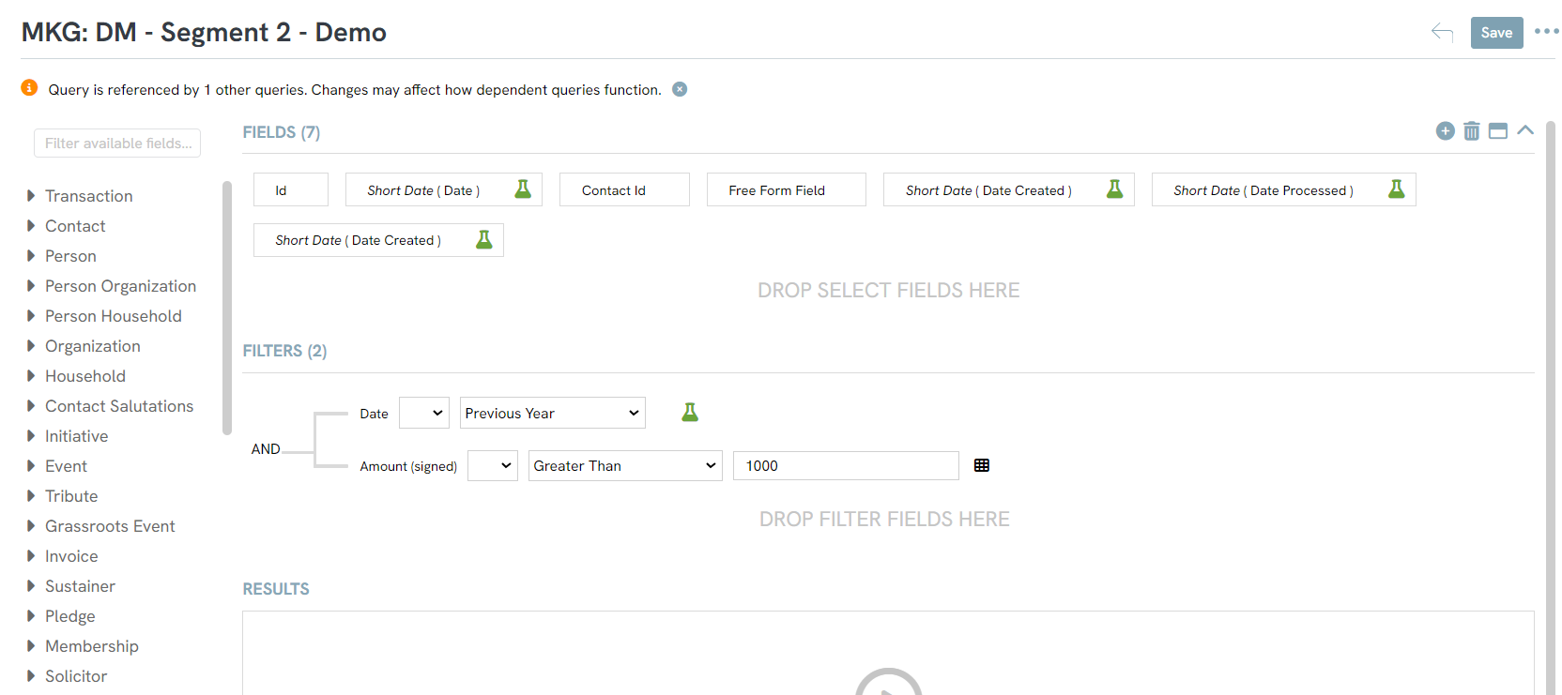Select the Short Date (Date) field chip
The width and height of the screenshot is (1562, 695).
(444, 189)
